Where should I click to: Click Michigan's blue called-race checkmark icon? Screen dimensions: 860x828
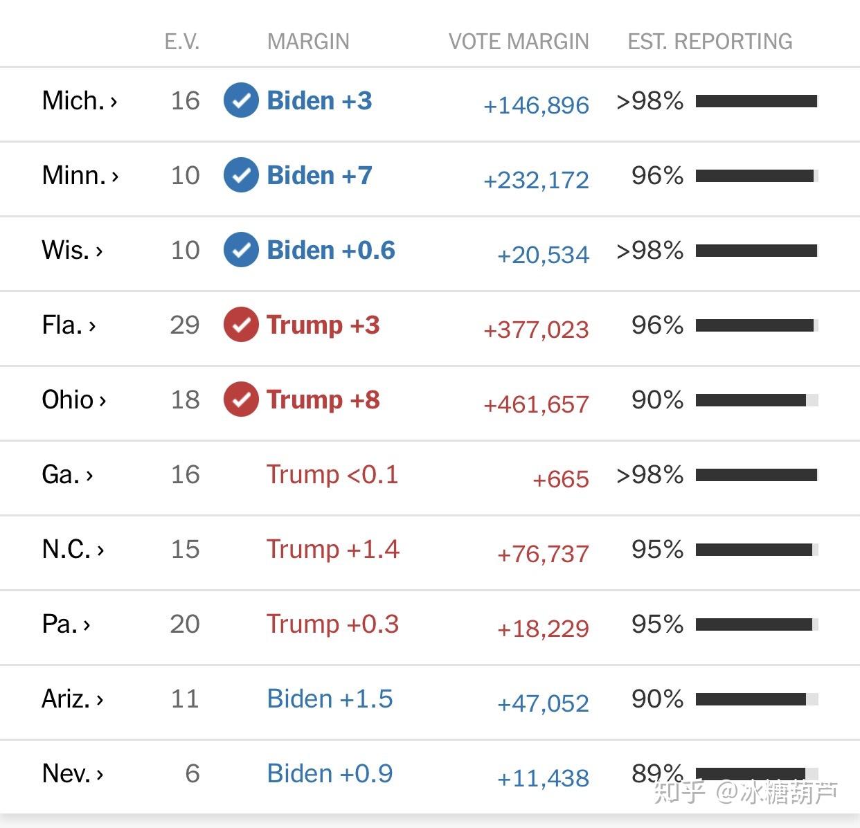point(241,100)
